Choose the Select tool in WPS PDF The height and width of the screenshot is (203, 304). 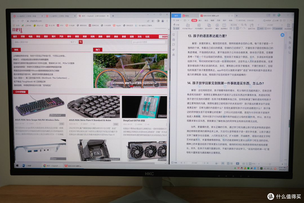[176, 28]
